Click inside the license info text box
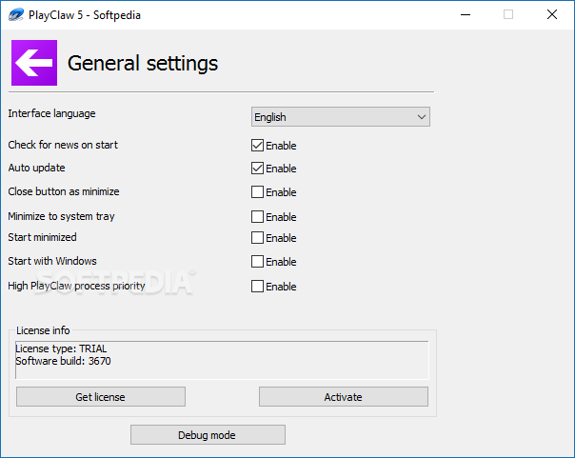Image resolution: width=575 pixels, height=458 pixels. coord(222,360)
